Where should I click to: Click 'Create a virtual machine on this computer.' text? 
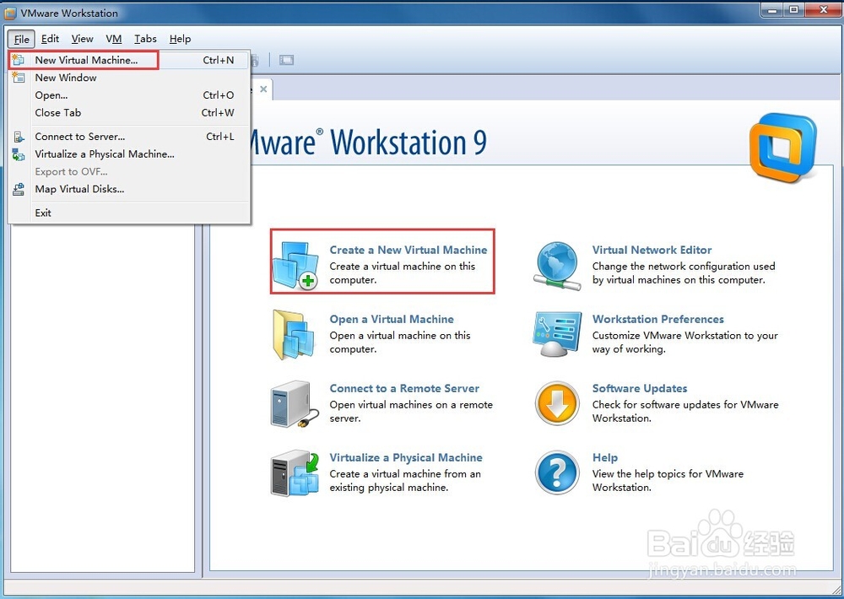click(x=402, y=273)
